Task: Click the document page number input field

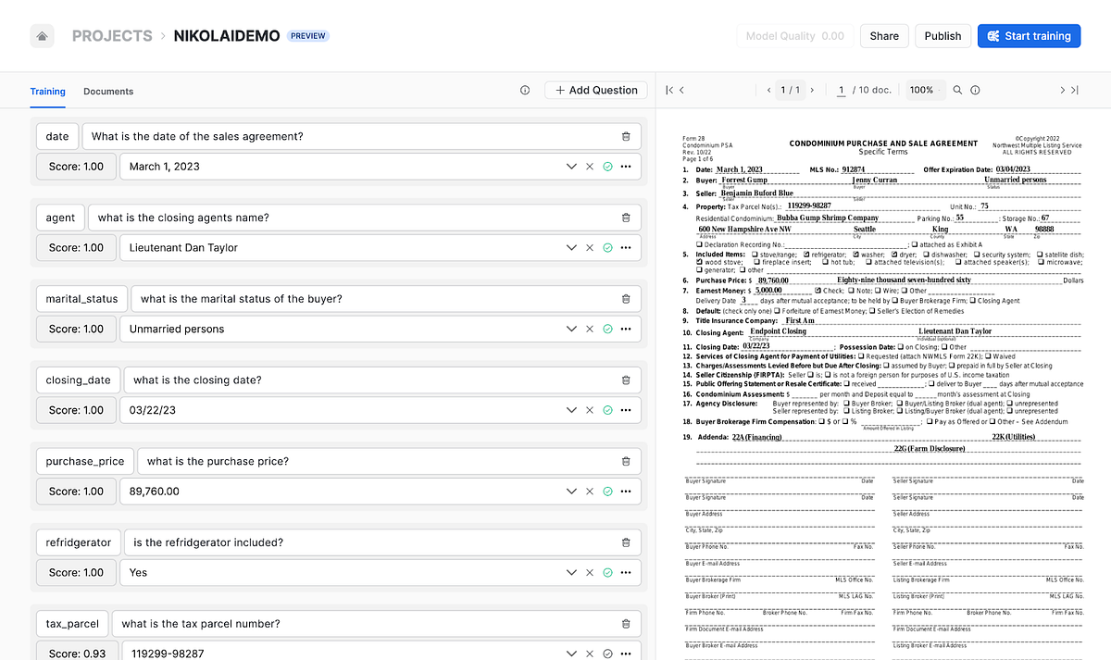Action: tap(841, 90)
